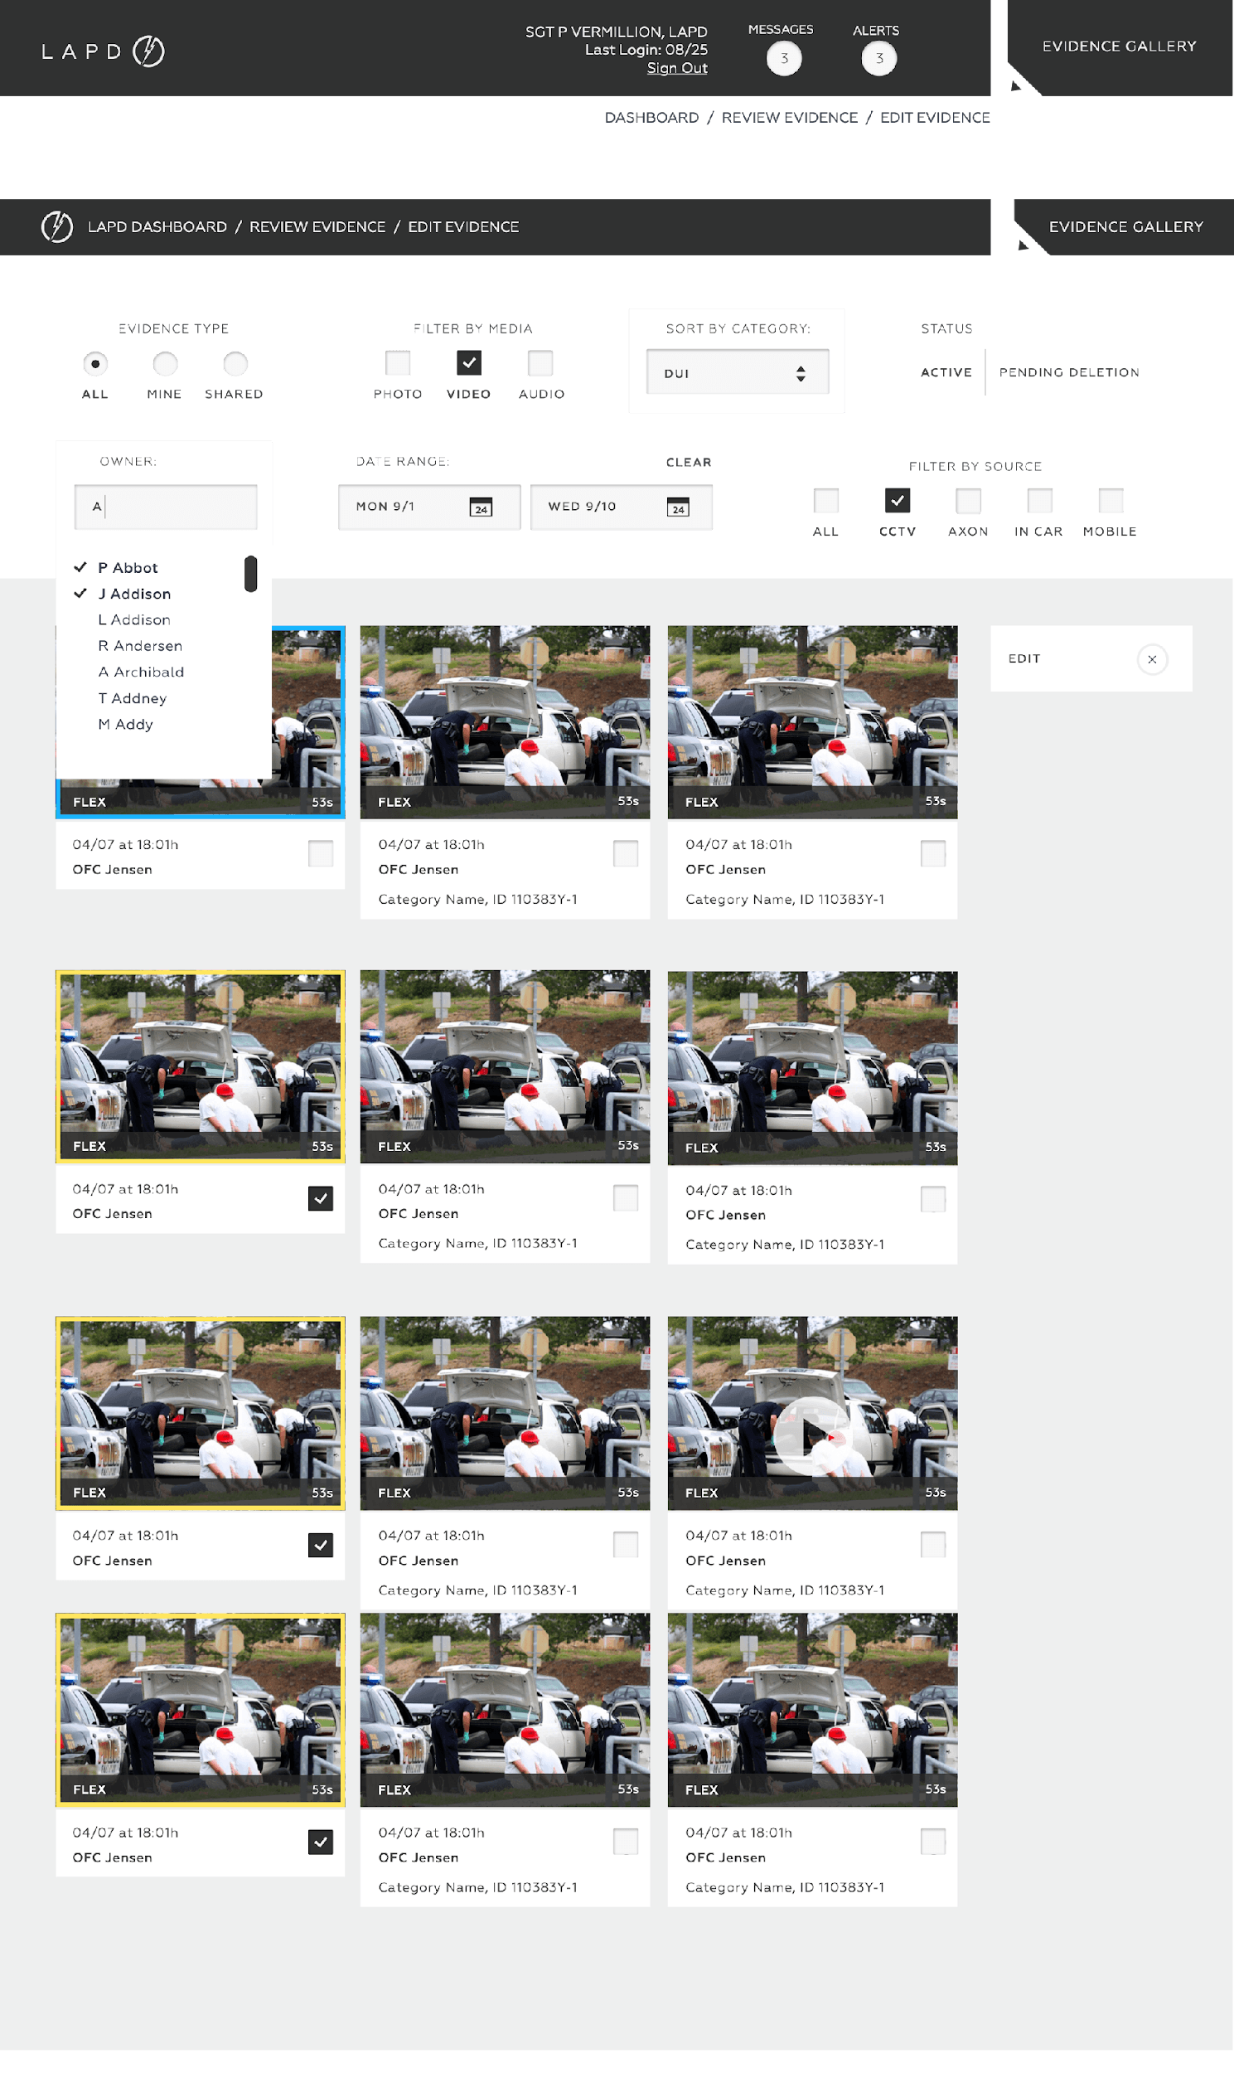The height and width of the screenshot is (2073, 1234).
Task: Open the MON 9/1 start date field
Action: pos(429,507)
